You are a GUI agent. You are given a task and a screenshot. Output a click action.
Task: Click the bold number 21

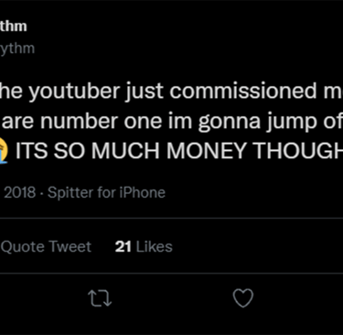tap(123, 246)
